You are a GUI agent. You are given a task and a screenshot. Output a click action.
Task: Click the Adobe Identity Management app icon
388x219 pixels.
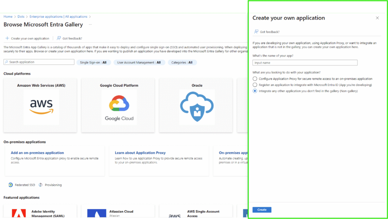point(19,214)
